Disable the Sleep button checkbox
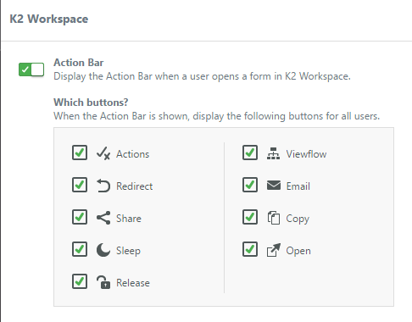This screenshot has width=412, height=322. (80, 249)
